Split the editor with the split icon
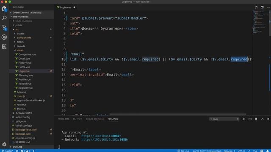Screen dimensions: 271x152 262,7
